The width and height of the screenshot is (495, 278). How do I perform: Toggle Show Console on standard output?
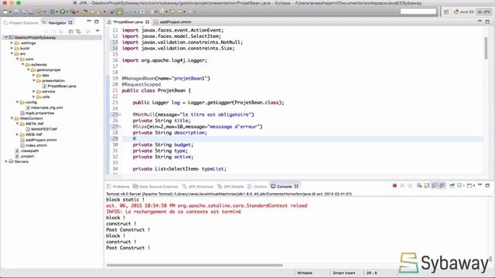pyautogui.click(x=435, y=185)
